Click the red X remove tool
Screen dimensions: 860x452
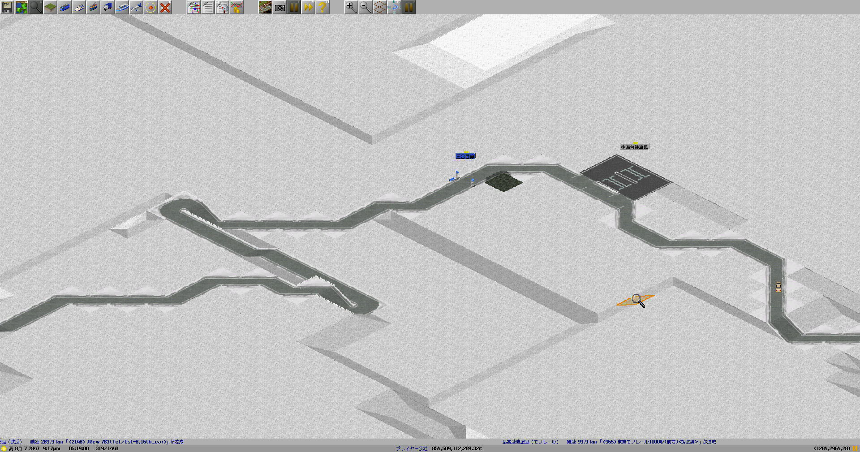point(165,7)
